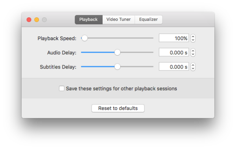Increase Audio Delay with stepper up arrow

[193, 50]
